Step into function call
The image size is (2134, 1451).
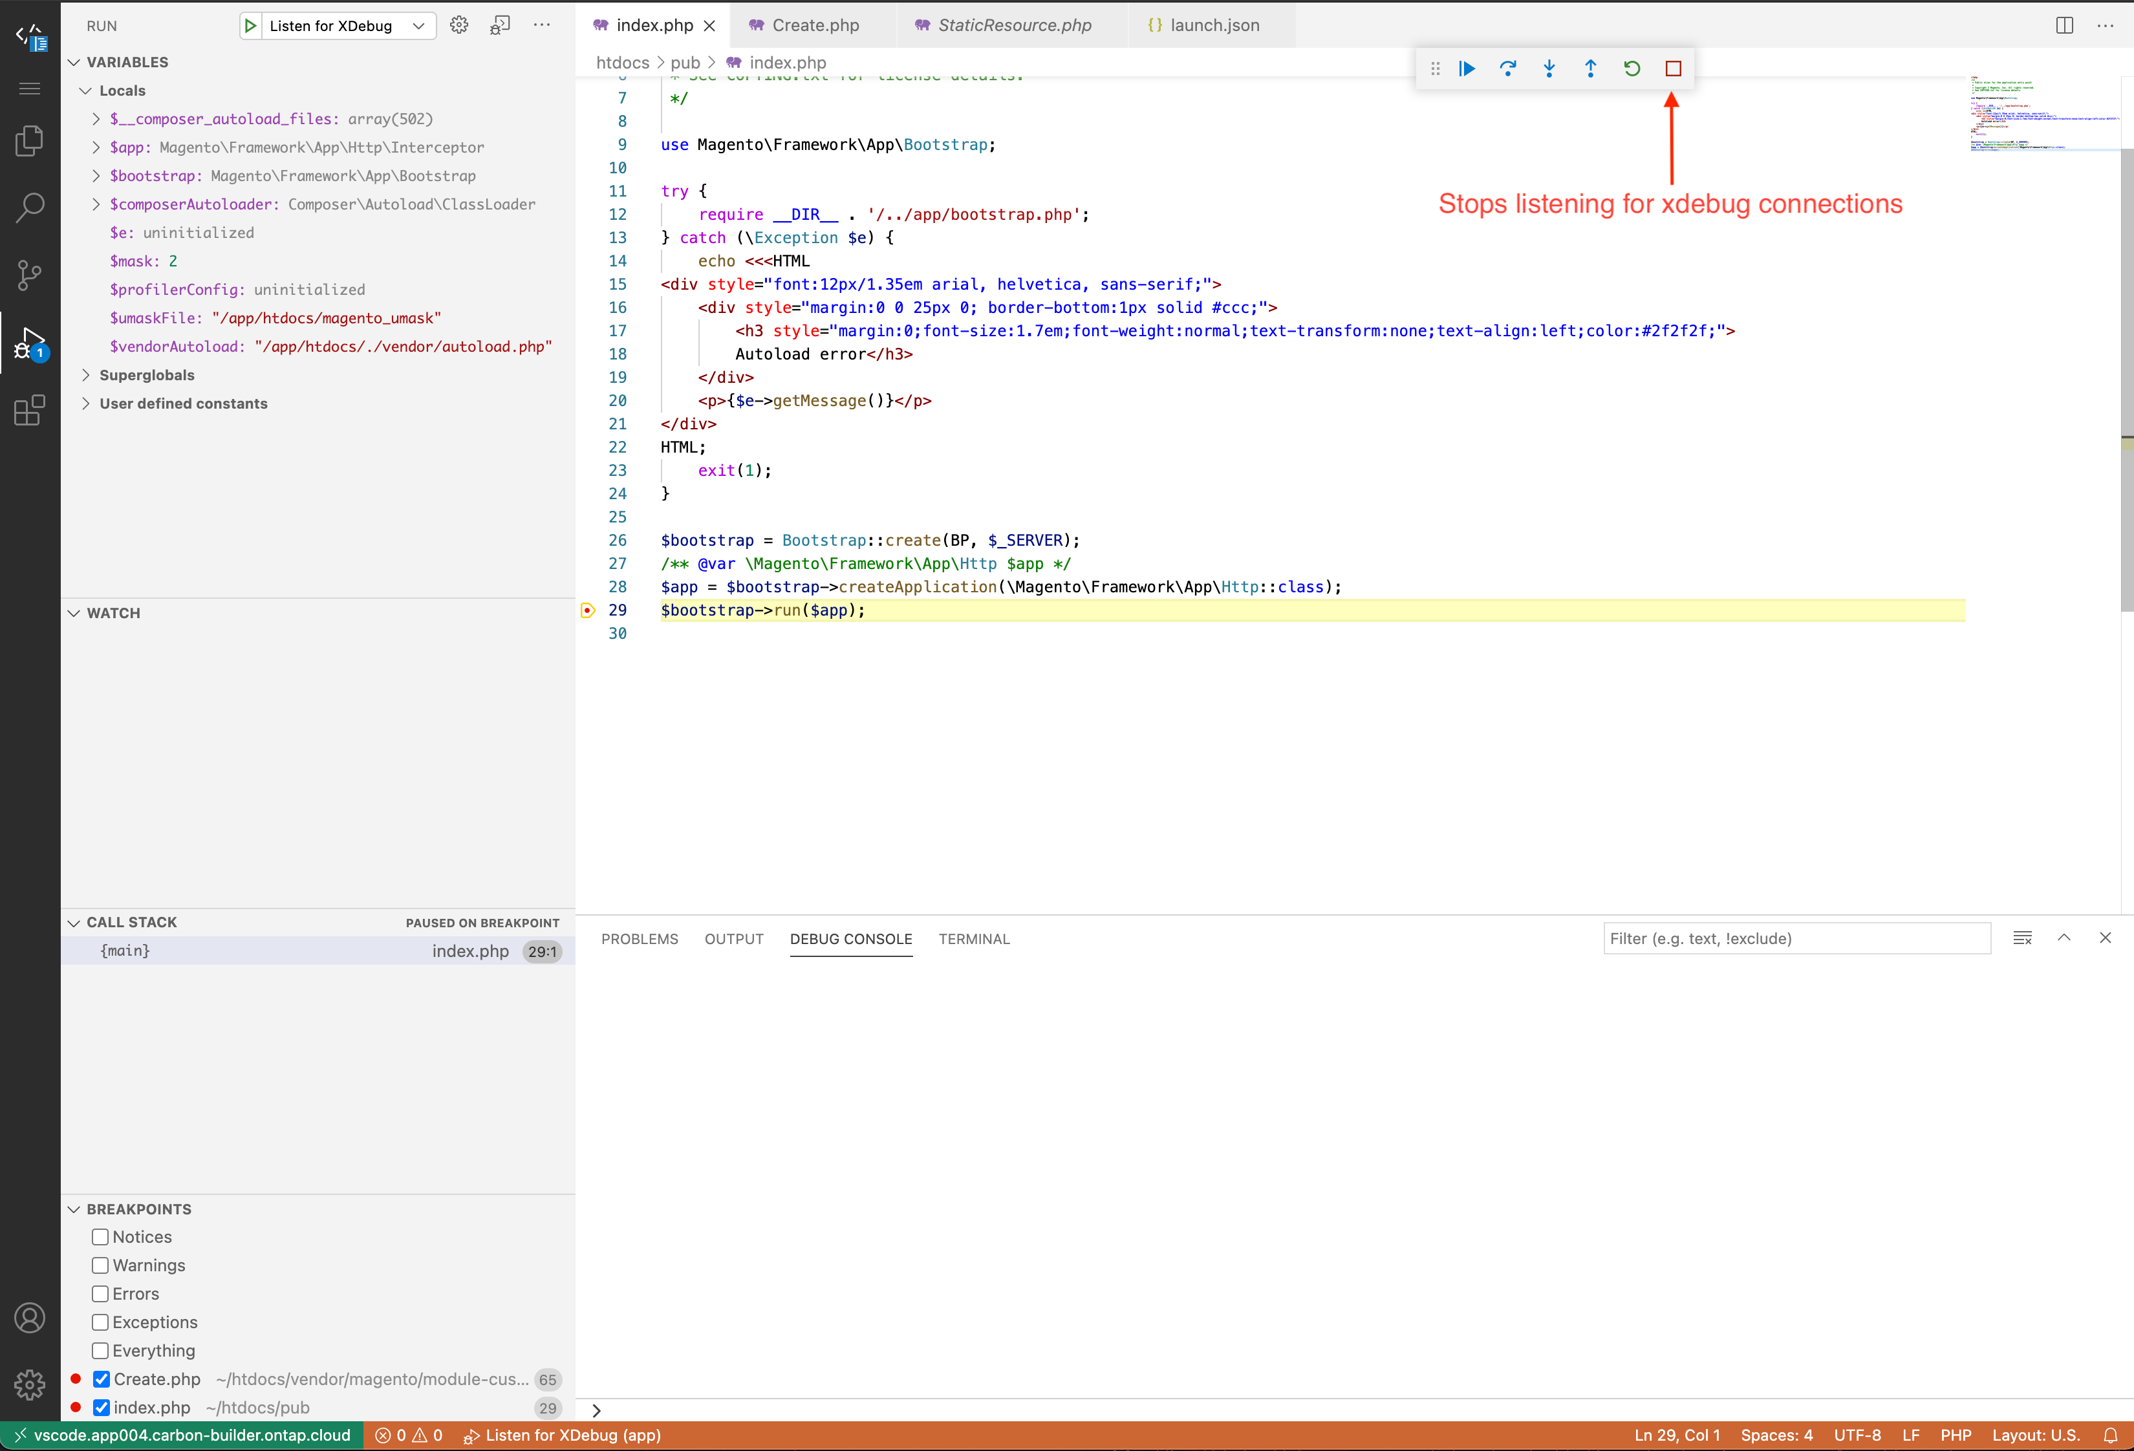click(x=1549, y=69)
